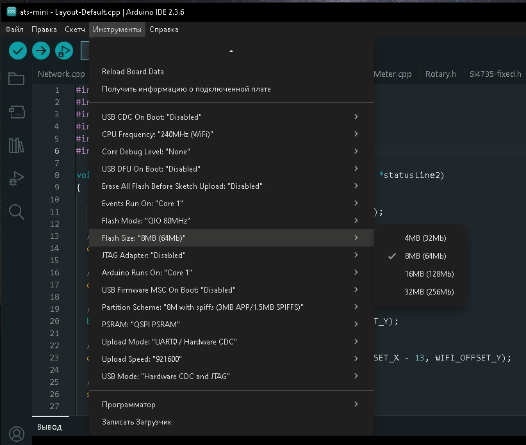Screen dimensions: 526x445
Task: Click the Verify sketch checkmark button
Action: click(x=18, y=51)
